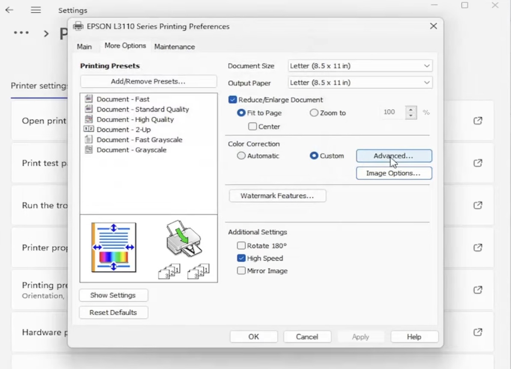Click the Reset Defaults button
Viewport: 511px width, 369px height.
click(x=113, y=312)
